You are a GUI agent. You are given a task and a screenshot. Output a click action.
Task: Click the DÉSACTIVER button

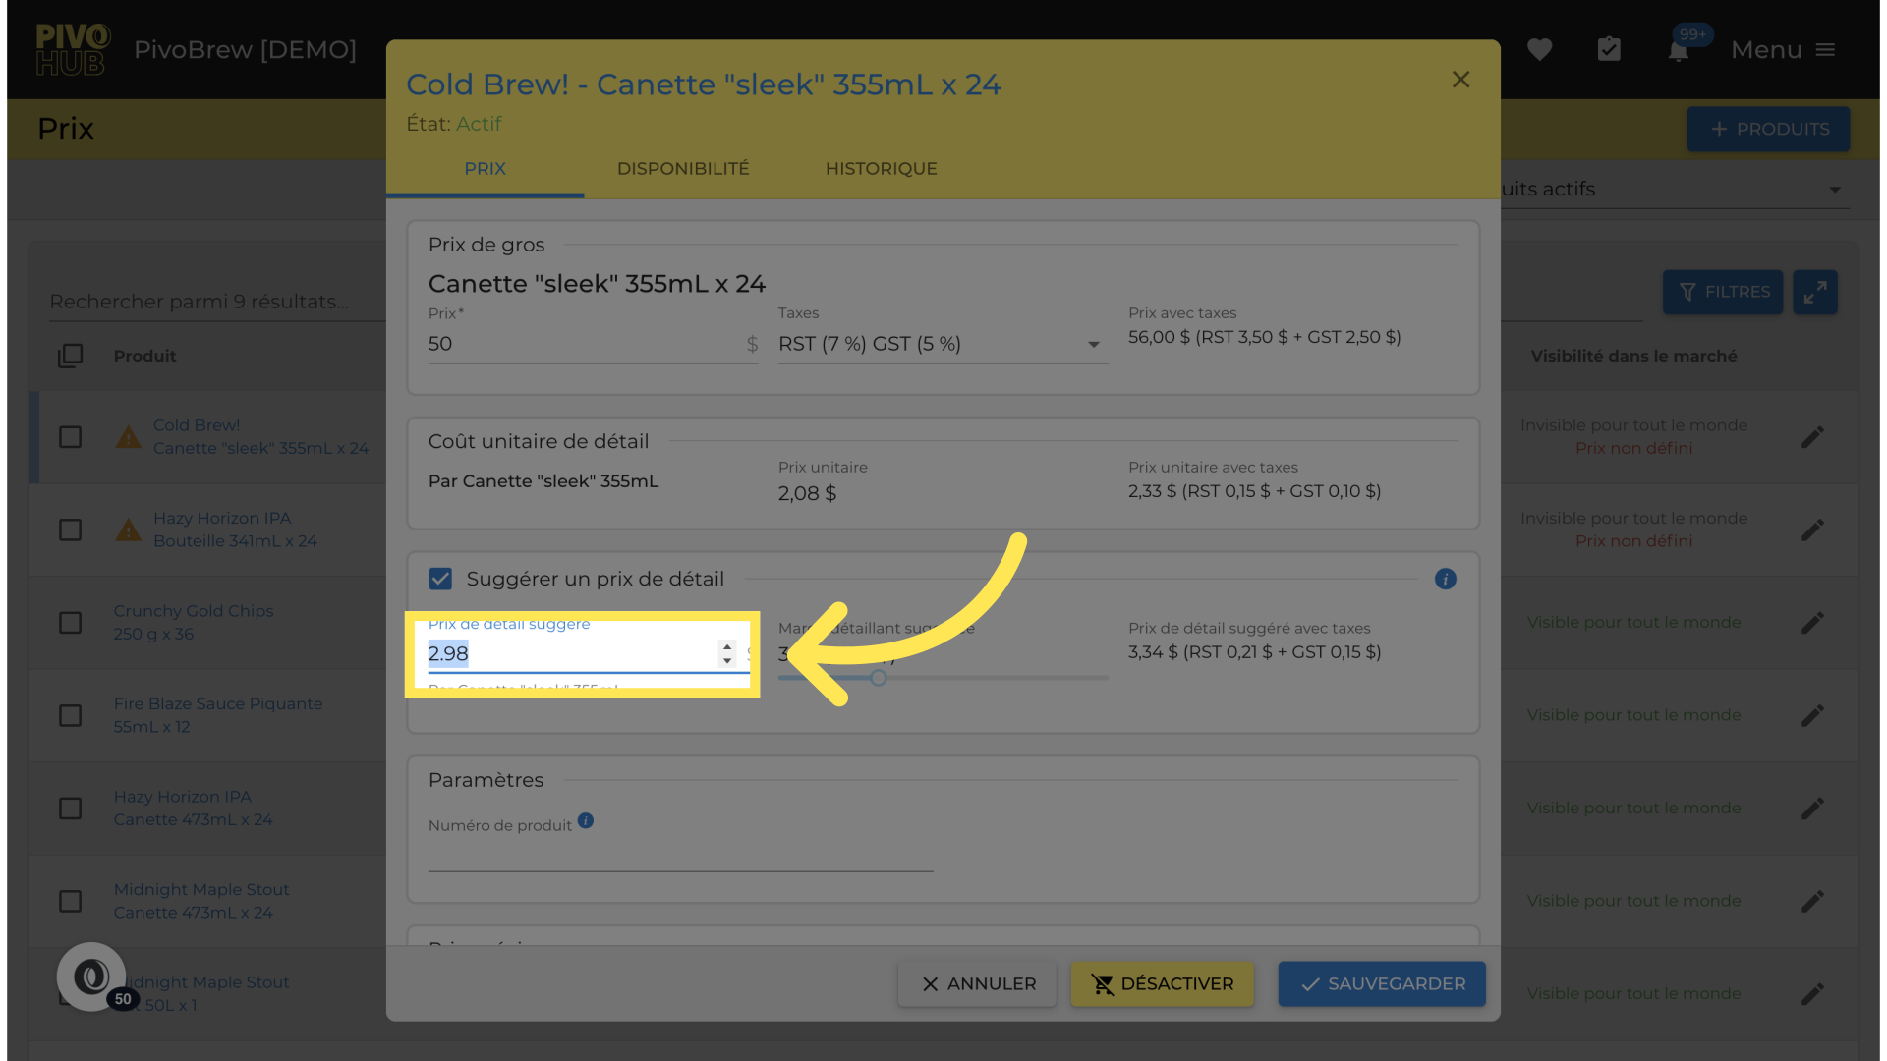tap(1162, 983)
